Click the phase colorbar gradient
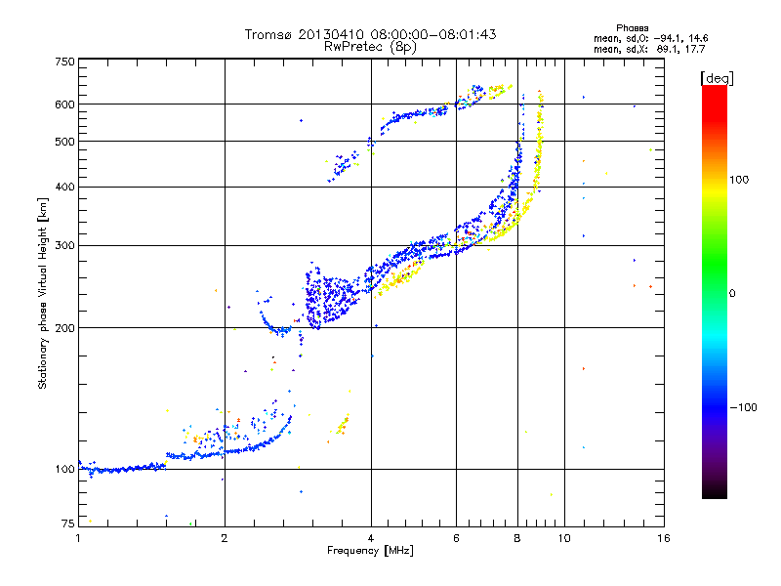 pos(715,291)
